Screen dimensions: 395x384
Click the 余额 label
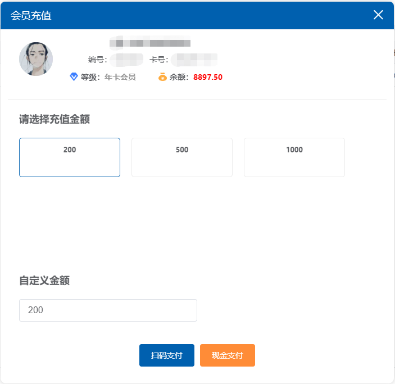click(x=180, y=77)
